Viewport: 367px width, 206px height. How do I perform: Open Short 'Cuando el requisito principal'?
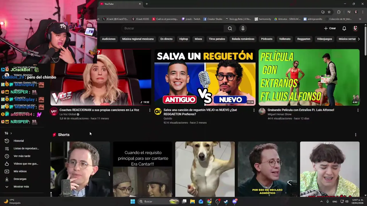pyautogui.click(x=142, y=169)
